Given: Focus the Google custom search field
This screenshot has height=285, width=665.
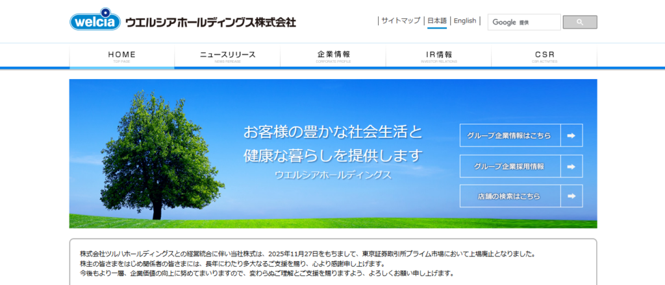Looking at the screenshot, I should (x=523, y=22).
